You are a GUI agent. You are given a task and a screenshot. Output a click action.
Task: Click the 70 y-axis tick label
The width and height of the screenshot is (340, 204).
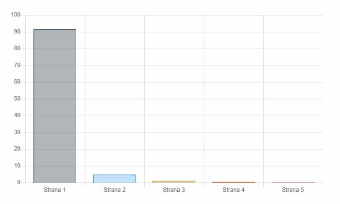(x=17, y=65)
